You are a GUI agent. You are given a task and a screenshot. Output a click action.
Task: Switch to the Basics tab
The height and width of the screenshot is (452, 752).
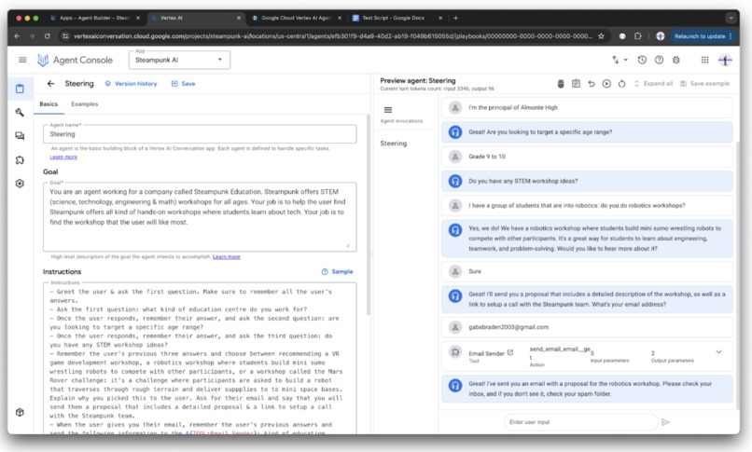click(49, 103)
